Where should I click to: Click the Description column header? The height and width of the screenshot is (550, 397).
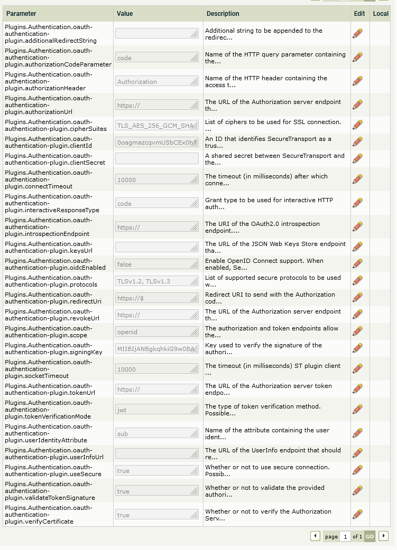223,14
